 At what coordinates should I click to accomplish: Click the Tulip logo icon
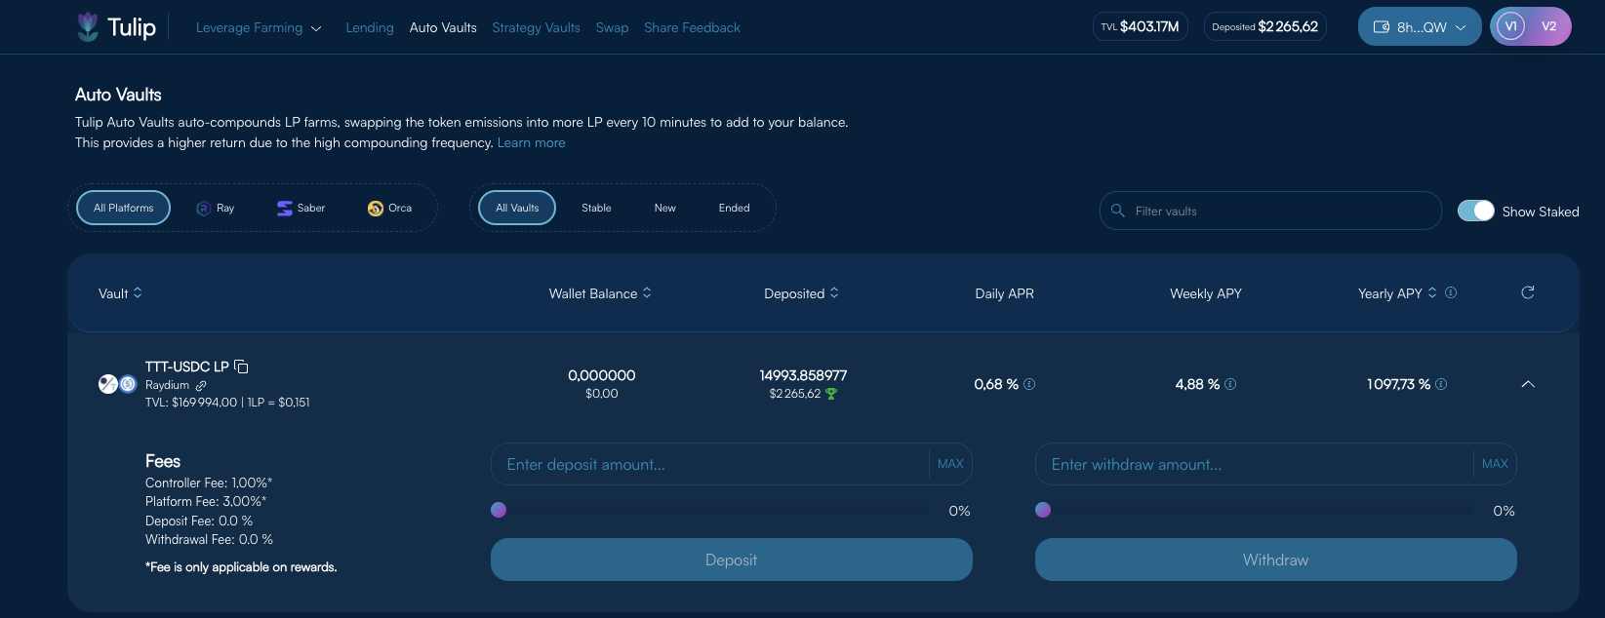coord(88,27)
